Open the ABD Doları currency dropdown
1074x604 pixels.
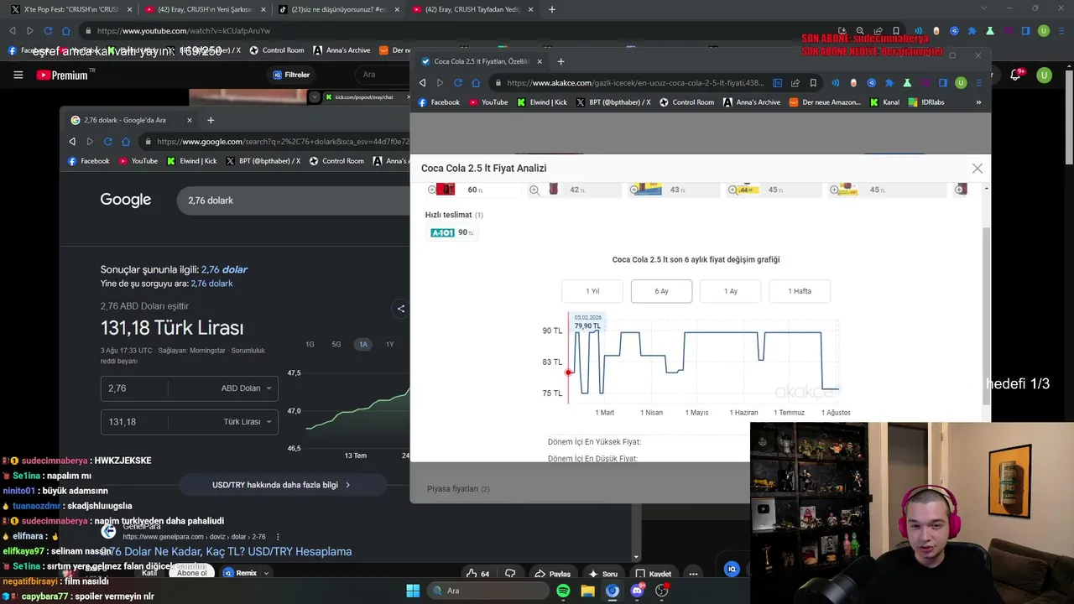(246, 388)
